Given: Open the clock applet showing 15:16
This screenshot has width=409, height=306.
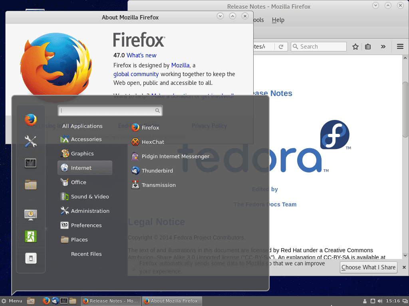Looking at the screenshot, I should (393, 301).
